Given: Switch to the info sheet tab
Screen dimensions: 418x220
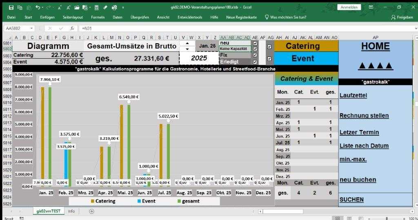Looking at the screenshot, I should click(71, 211).
